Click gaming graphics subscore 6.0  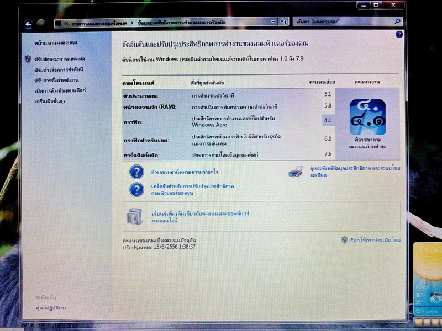click(328, 138)
